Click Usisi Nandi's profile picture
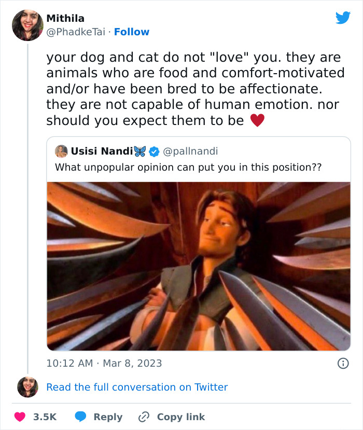The height and width of the screenshot is (430, 363). click(62, 150)
